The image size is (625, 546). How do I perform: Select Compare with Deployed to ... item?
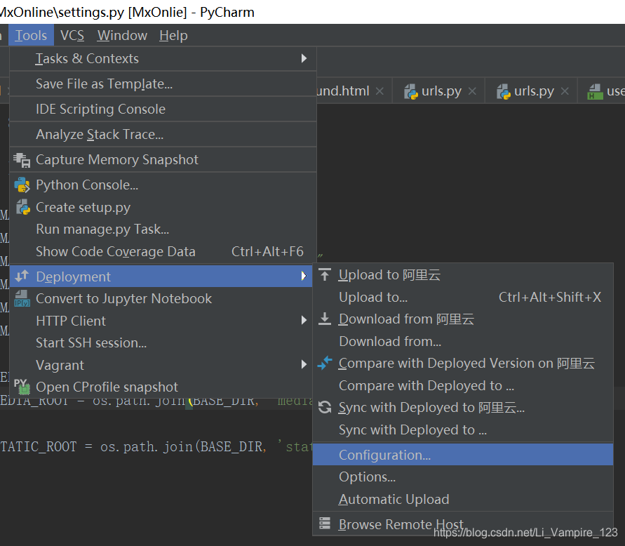[x=463, y=386]
